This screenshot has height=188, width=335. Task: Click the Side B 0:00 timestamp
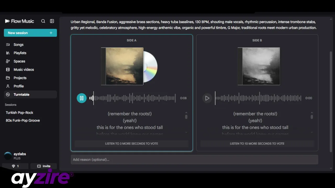(309, 98)
